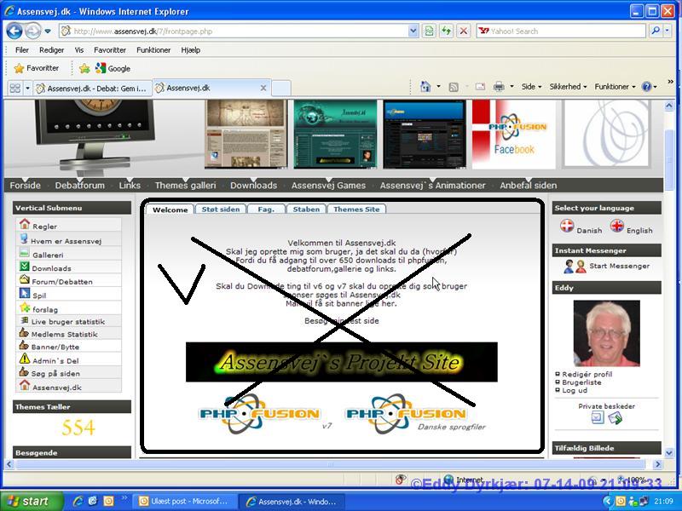Click the Refresh page icon
The width and height of the screenshot is (682, 511).
[x=446, y=31]
